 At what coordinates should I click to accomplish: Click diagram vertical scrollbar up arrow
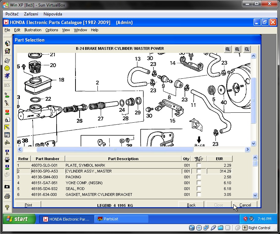(x=254, y=56)
